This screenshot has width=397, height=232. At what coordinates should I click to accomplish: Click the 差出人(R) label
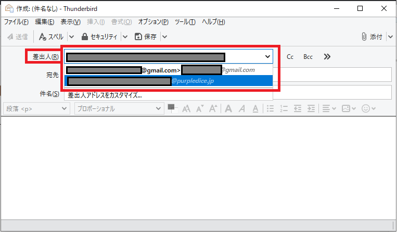(x=46, y=57)
